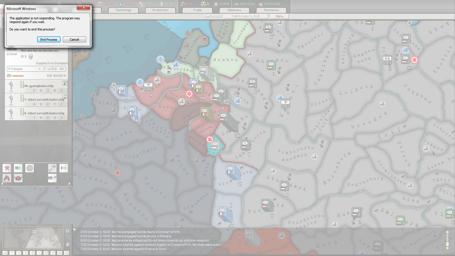
Task: Click log entry about hostile armies in Bologna
Action: pyautogui.click(x=126, y=236)
